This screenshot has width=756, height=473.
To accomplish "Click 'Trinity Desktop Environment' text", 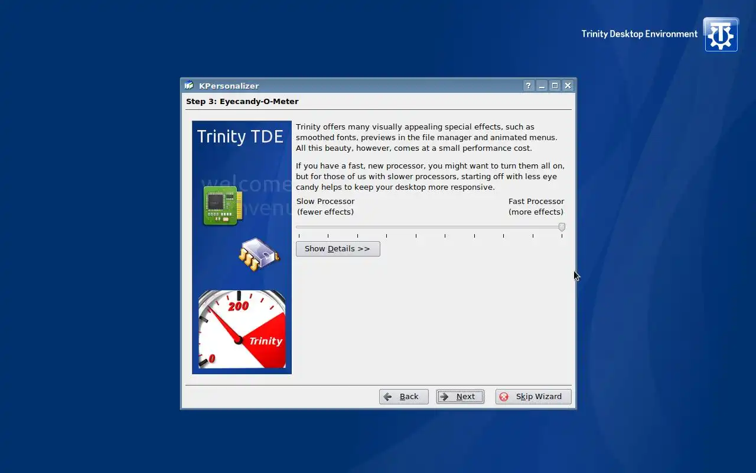I will pos(640,34).
